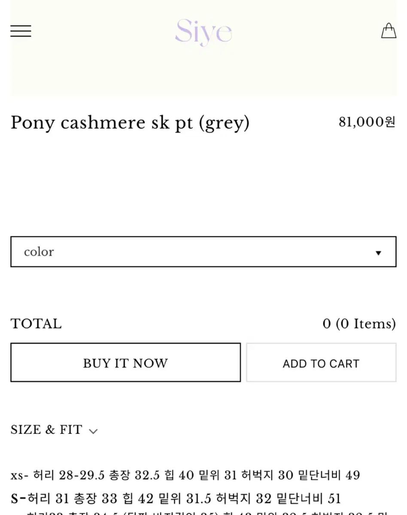The height and width of the screenshot is (515, 407).
Task: View cart using the bag icon
Action: (389, 31)
